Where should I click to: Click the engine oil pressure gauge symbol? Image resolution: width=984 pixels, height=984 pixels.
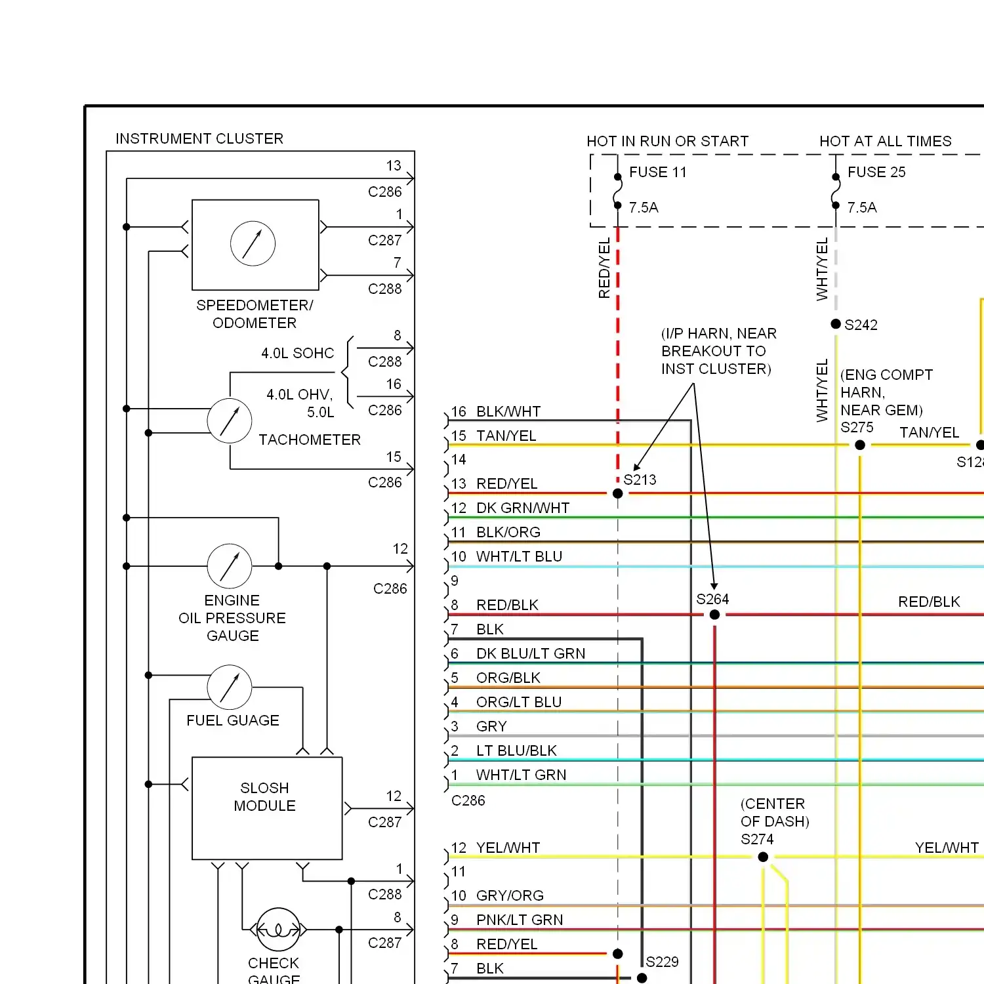coord(230,566)
